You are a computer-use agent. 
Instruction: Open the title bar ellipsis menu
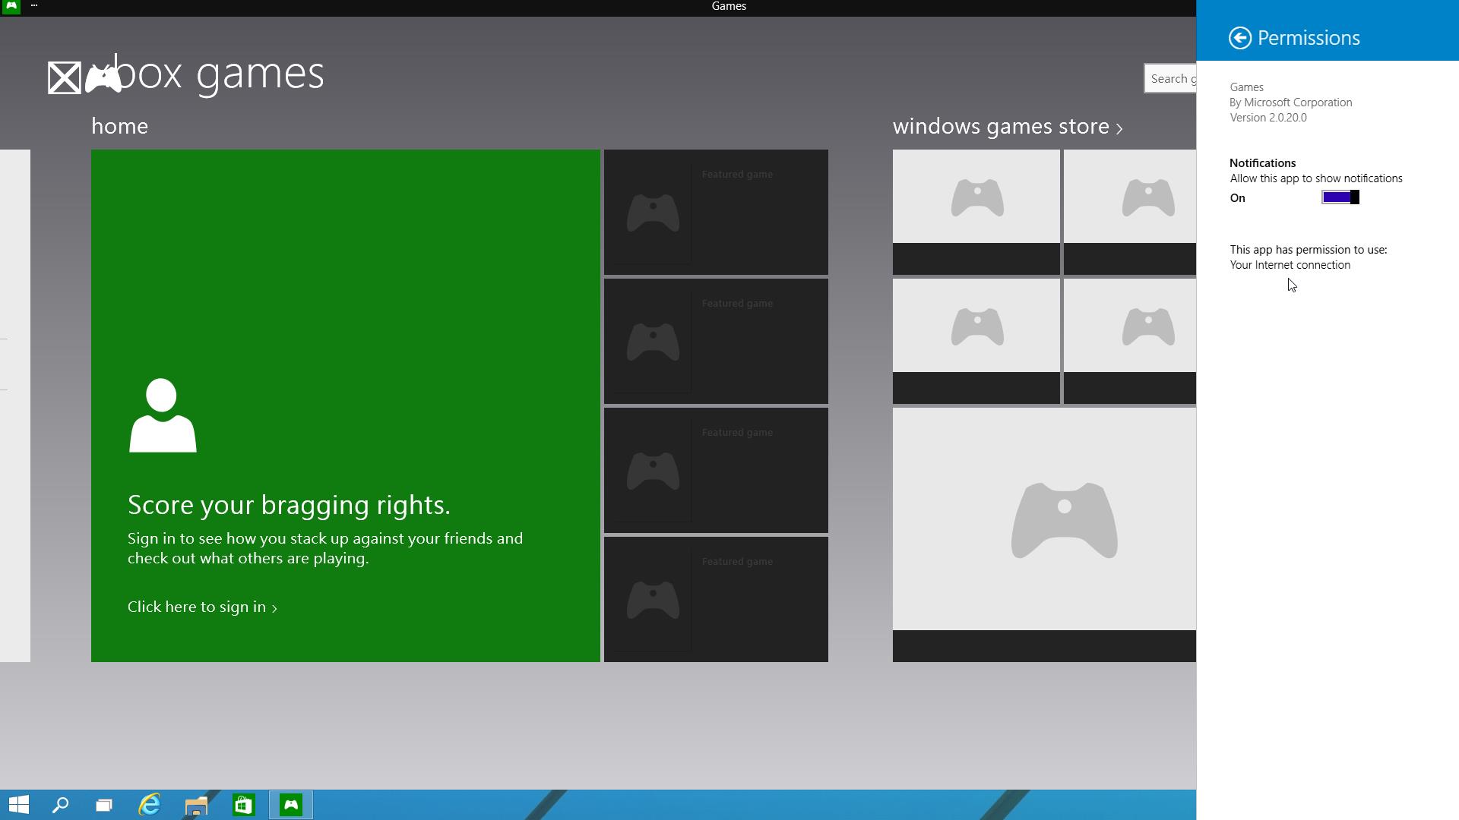click(x=34, y=6)
